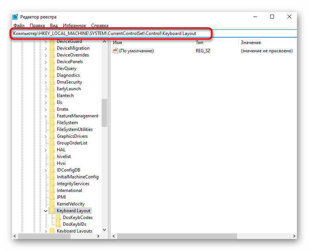Open the Файл menu
The image size is (309, 251).
(19, 26)
